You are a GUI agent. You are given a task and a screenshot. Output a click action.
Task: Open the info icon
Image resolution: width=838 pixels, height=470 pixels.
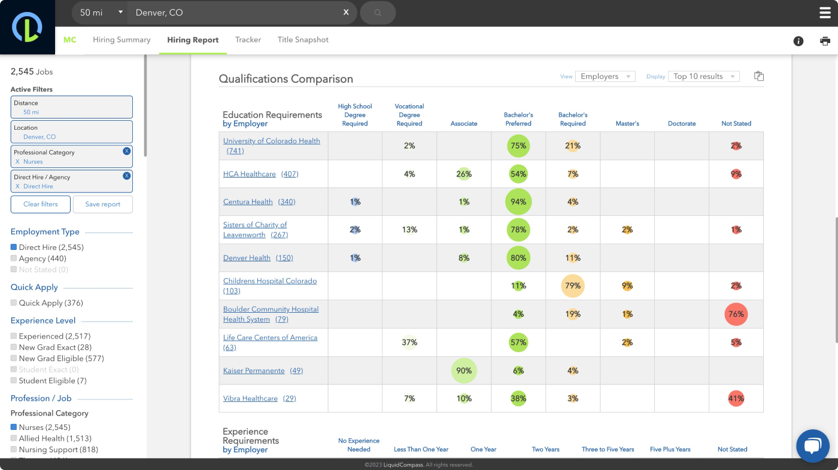798,41
